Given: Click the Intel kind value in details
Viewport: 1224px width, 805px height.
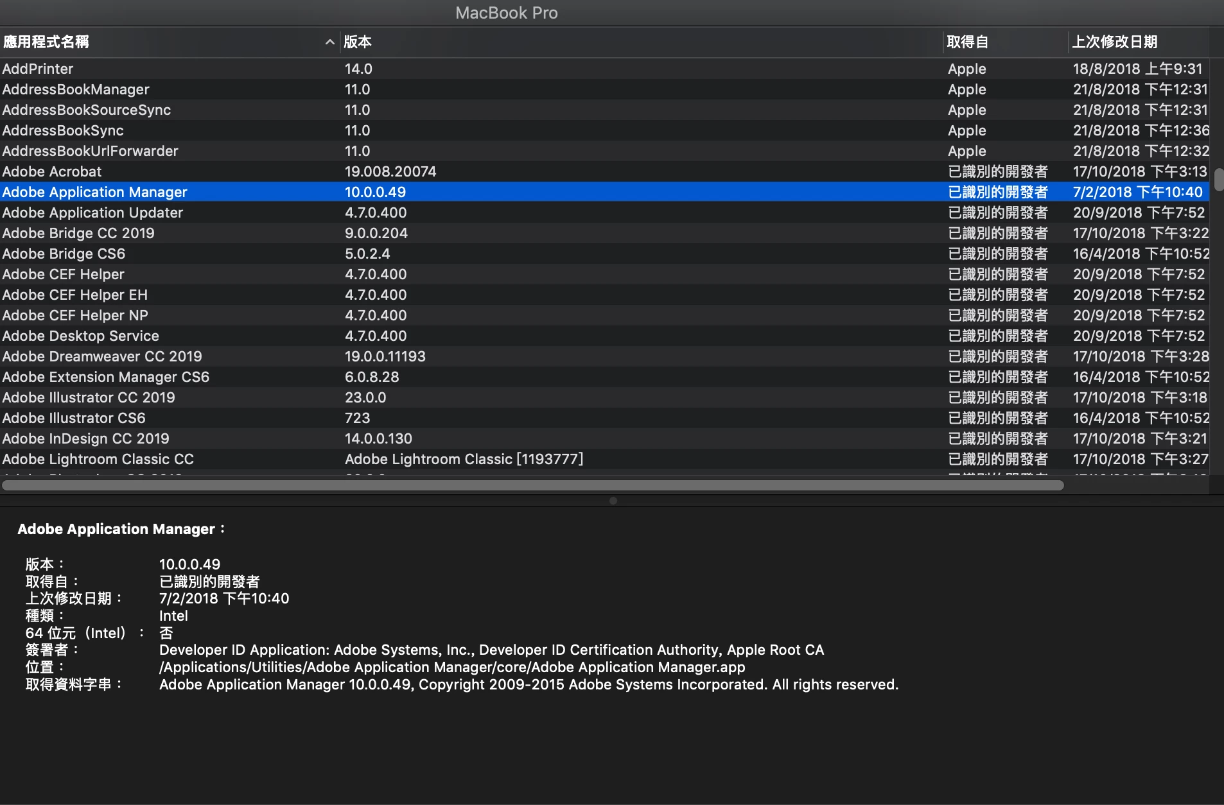Looking at the screenshot, I should (173, 616).
